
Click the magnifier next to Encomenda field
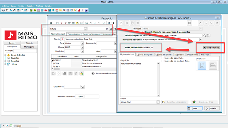[82, 87]
